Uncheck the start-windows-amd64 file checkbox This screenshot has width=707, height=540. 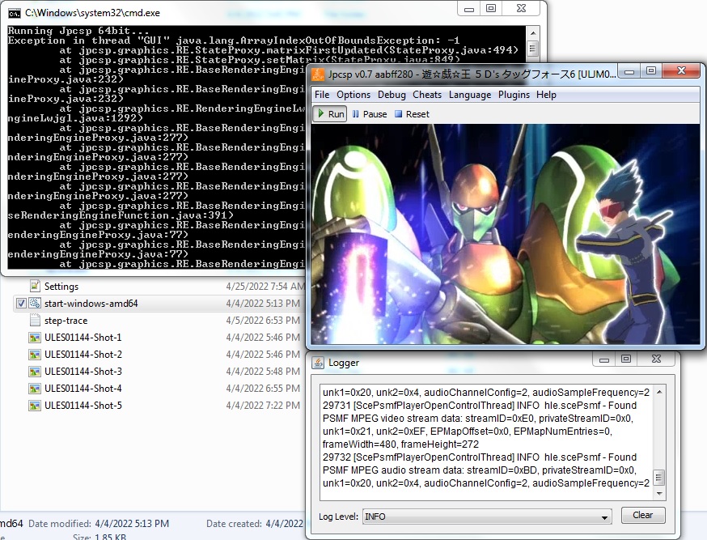tap(20, 304)
